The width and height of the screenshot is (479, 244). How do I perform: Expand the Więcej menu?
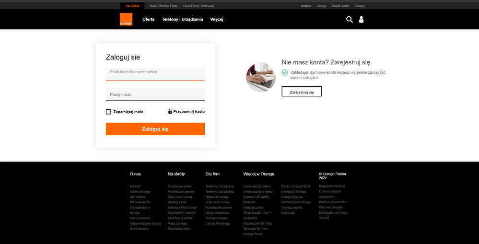217,19
